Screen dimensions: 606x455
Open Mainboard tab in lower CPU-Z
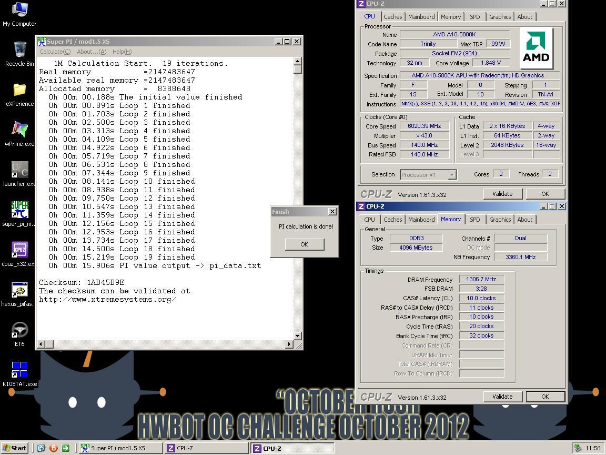421,220
